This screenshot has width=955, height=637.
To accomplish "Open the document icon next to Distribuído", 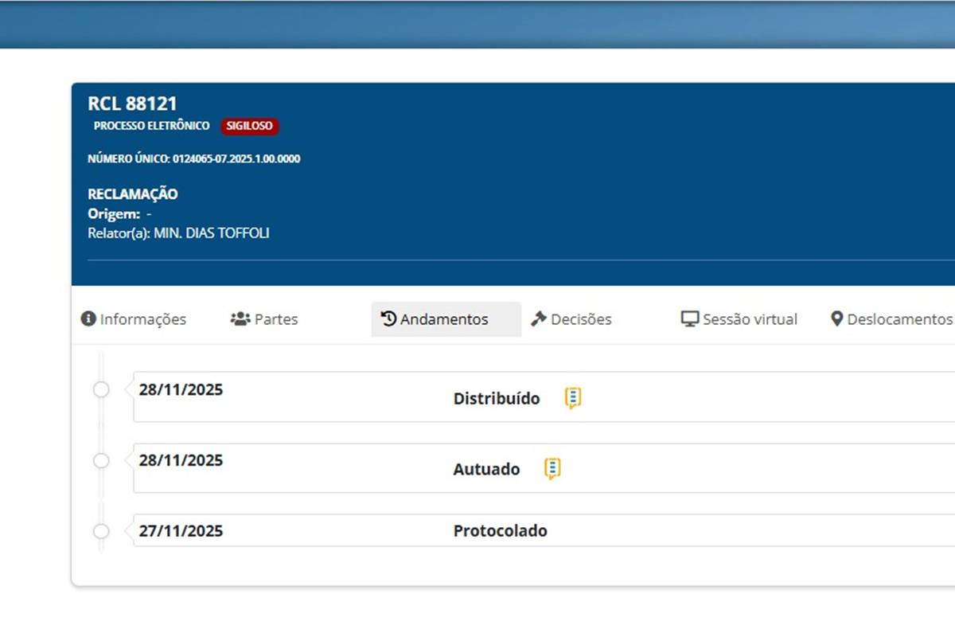I will pos(573,398).
